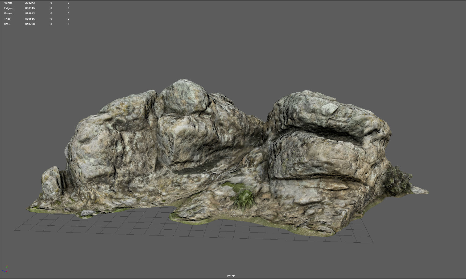Select the 'Verts:' HUD label

[8, 3]
